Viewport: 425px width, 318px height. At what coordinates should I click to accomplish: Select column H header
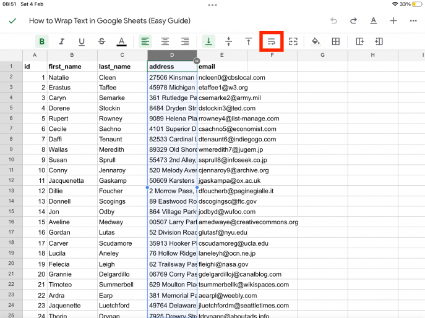coord(373,55)
